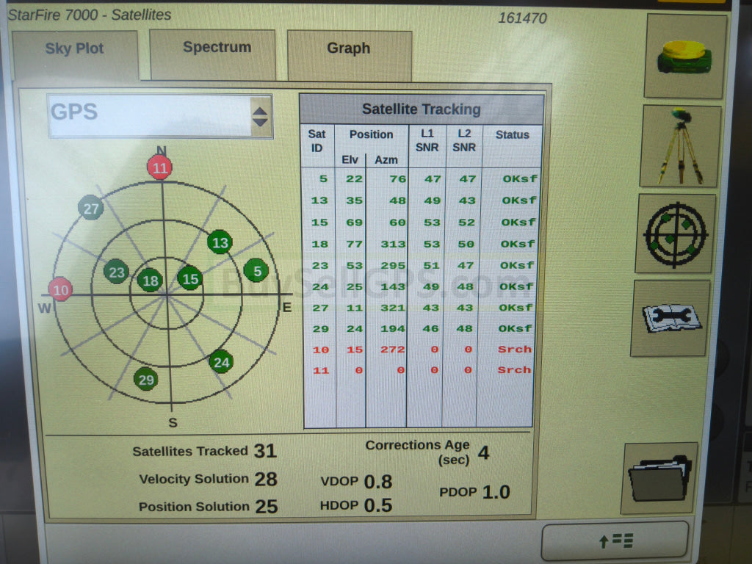Click the StarFire 7000 - Satellites title

90,15
